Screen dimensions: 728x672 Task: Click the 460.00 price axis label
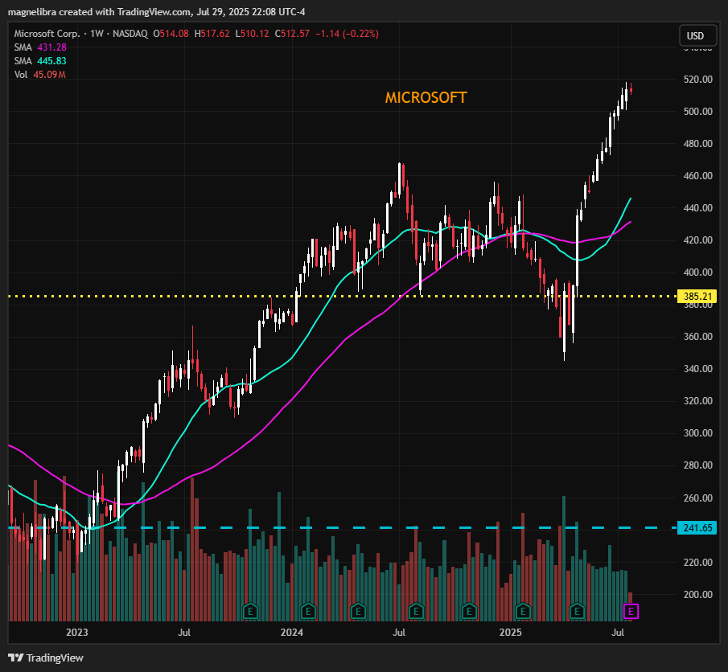pyautogui.click(x=697, y=176)
